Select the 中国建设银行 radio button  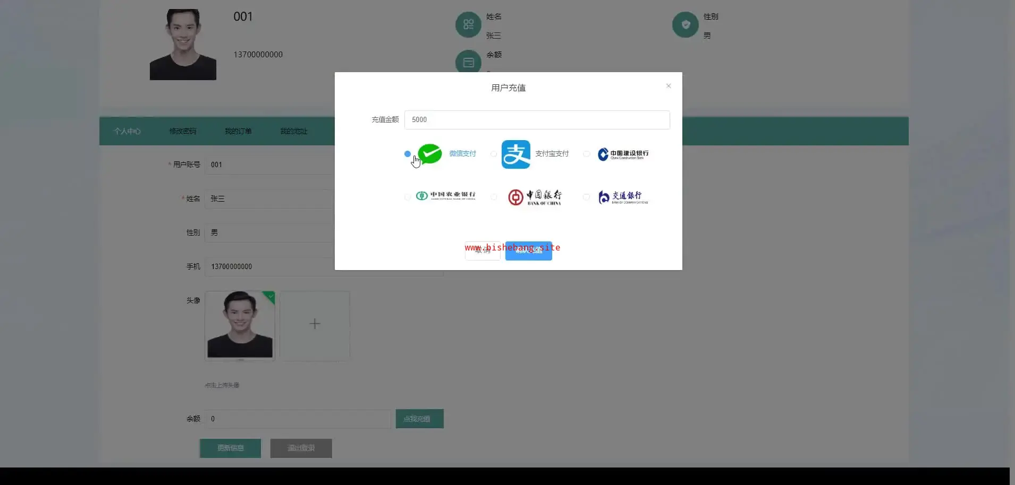tap(586, 154)
